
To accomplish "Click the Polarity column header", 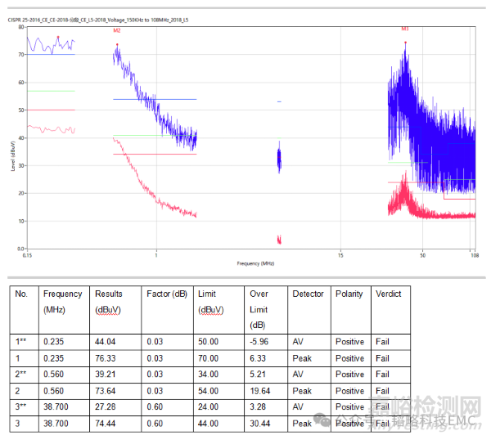I will [x=349, y=294].
